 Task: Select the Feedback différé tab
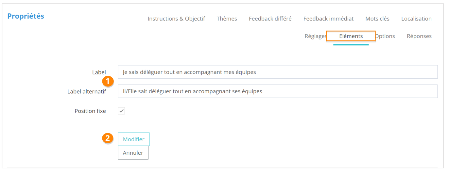(x=270, y=19)
